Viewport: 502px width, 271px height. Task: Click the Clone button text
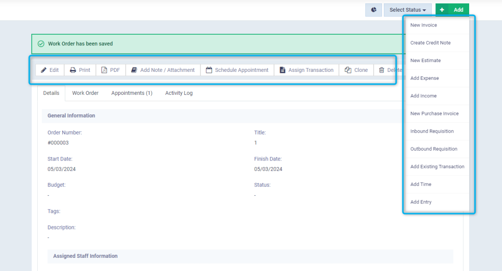(x=361, y=70)
